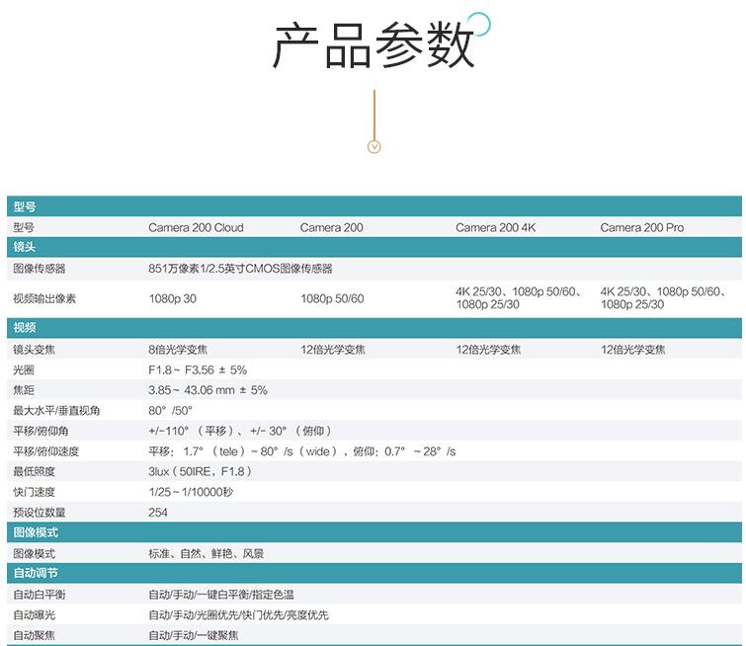Click the 光圈 aperture row label

(x=24, y=369)
